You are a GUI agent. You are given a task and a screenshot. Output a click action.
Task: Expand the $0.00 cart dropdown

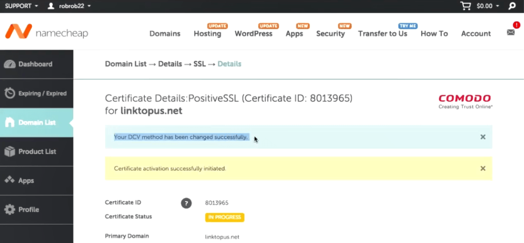(x=488, y=6)
